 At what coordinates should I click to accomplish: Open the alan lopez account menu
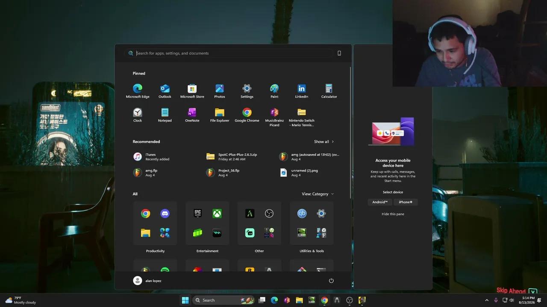click(x=148, y=281)
